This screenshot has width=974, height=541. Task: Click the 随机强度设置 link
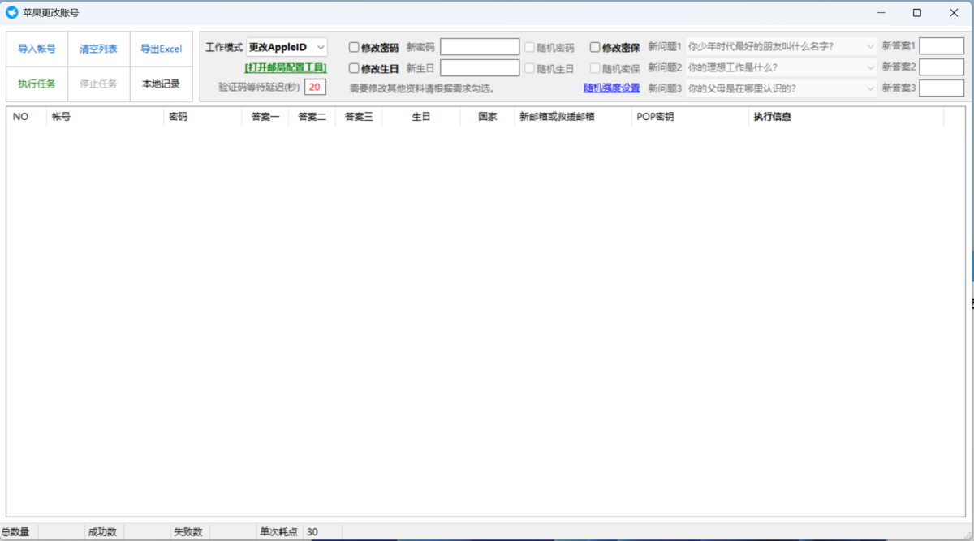tap(611, 88)
